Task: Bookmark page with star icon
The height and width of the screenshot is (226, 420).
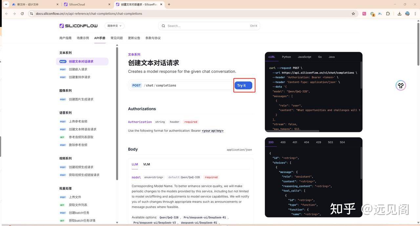Action: click(353, 14)
